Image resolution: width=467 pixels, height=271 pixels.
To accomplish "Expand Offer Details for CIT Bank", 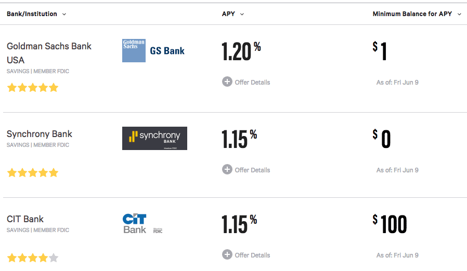I will point(252,255).
